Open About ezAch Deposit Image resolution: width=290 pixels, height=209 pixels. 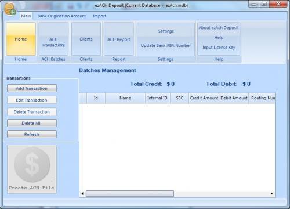coord(219,28)
